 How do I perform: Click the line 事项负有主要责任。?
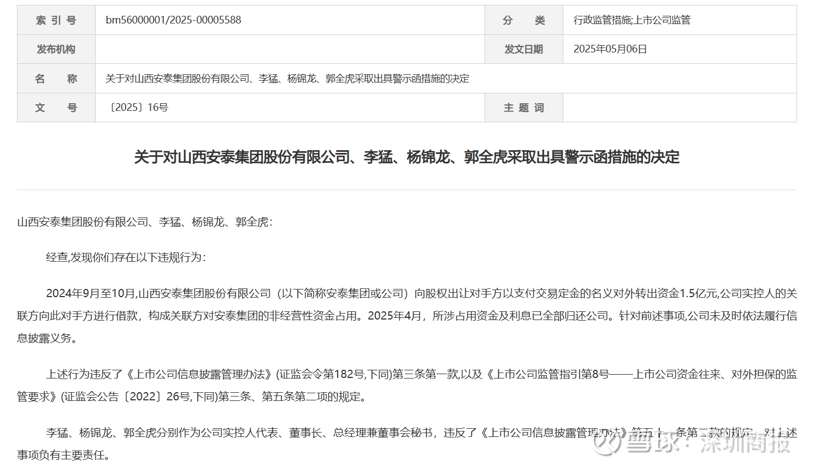point(64,456)
